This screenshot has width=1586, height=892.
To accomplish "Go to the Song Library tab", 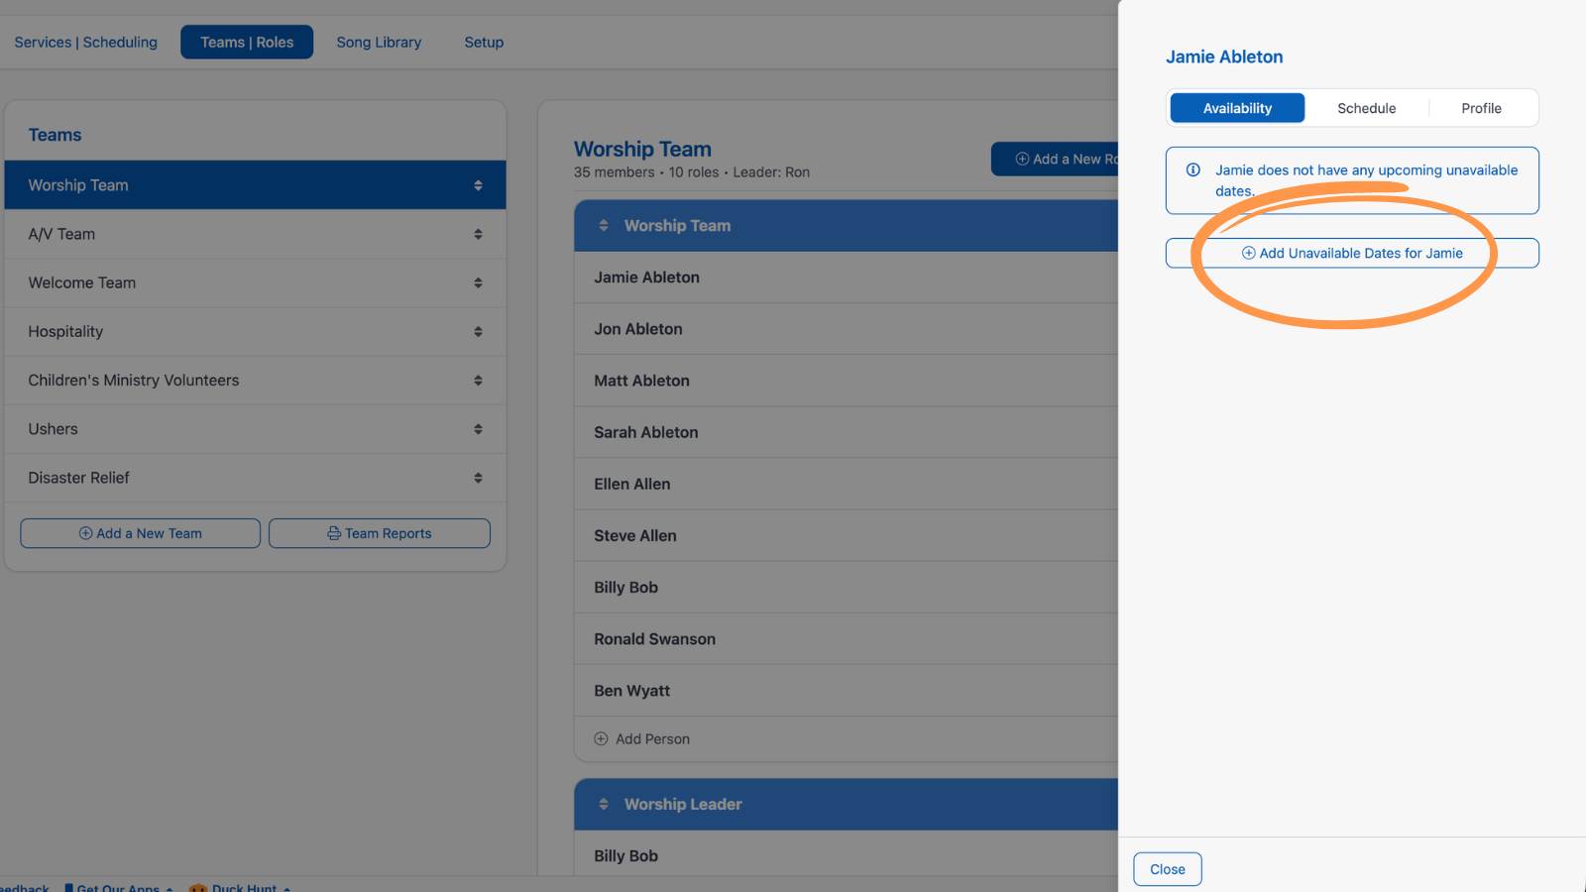I will point(379,42).
